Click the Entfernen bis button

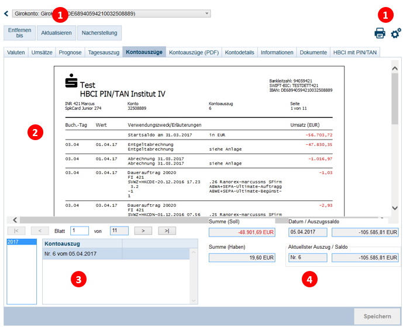pyautogui.click(x=19, y=33)
